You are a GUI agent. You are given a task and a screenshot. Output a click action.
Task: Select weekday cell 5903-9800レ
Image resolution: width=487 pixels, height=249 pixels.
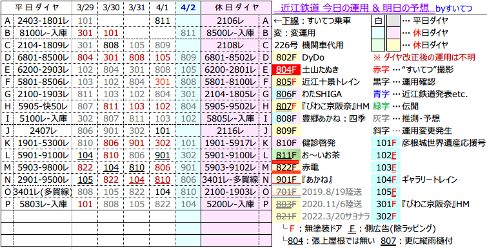pos(43,167)
